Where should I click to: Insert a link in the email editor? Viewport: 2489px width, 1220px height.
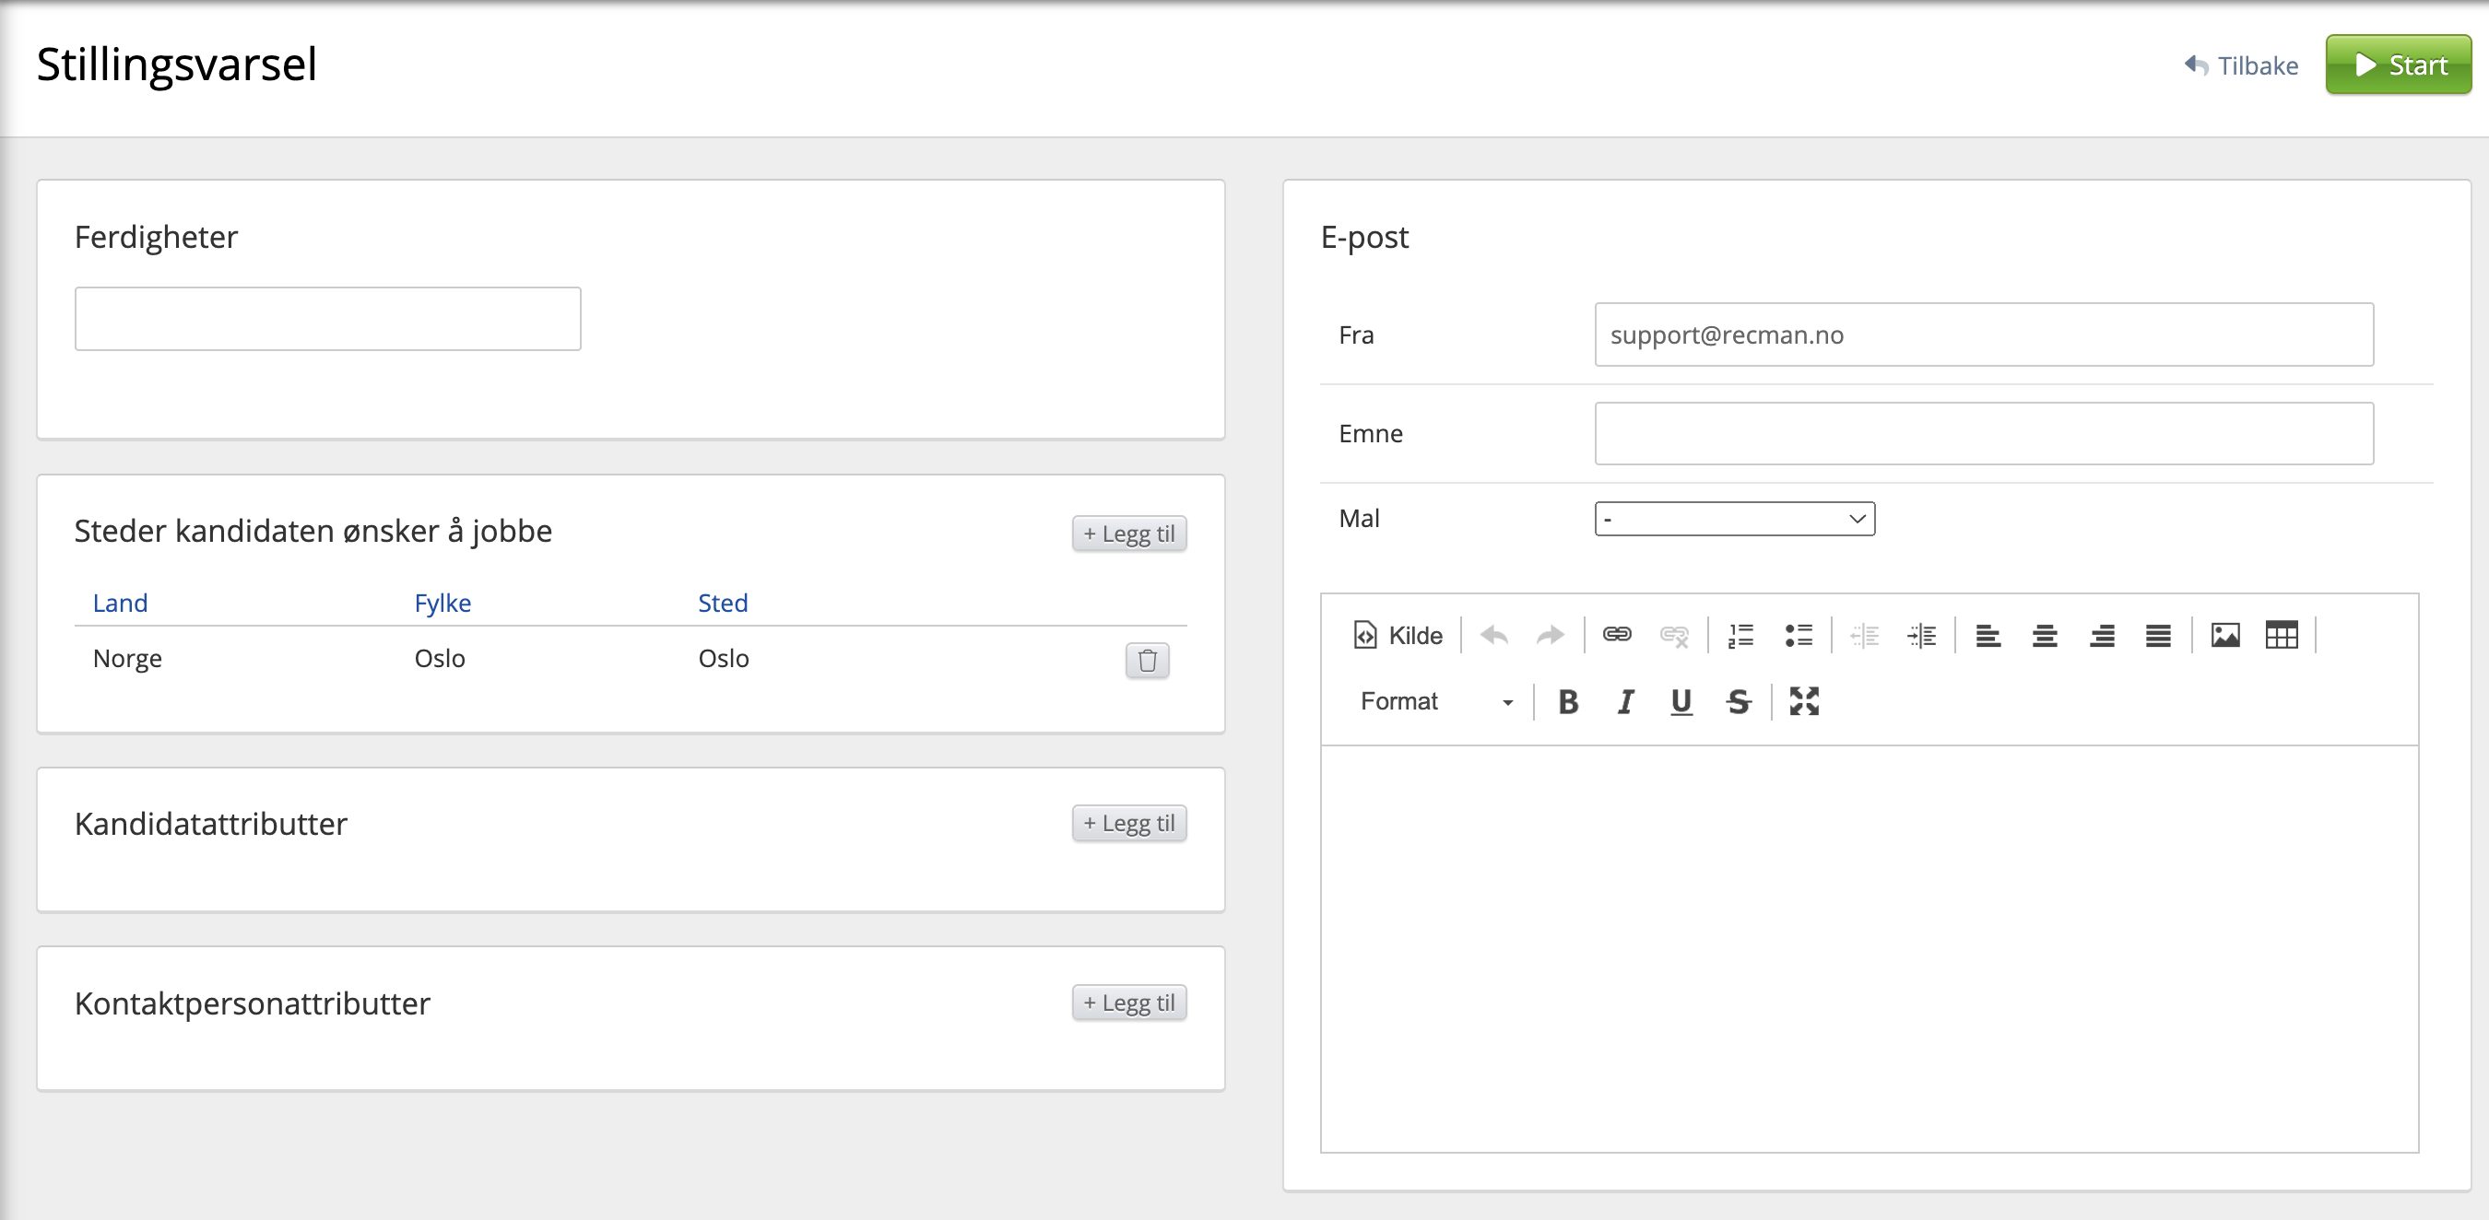point(1617,635)
